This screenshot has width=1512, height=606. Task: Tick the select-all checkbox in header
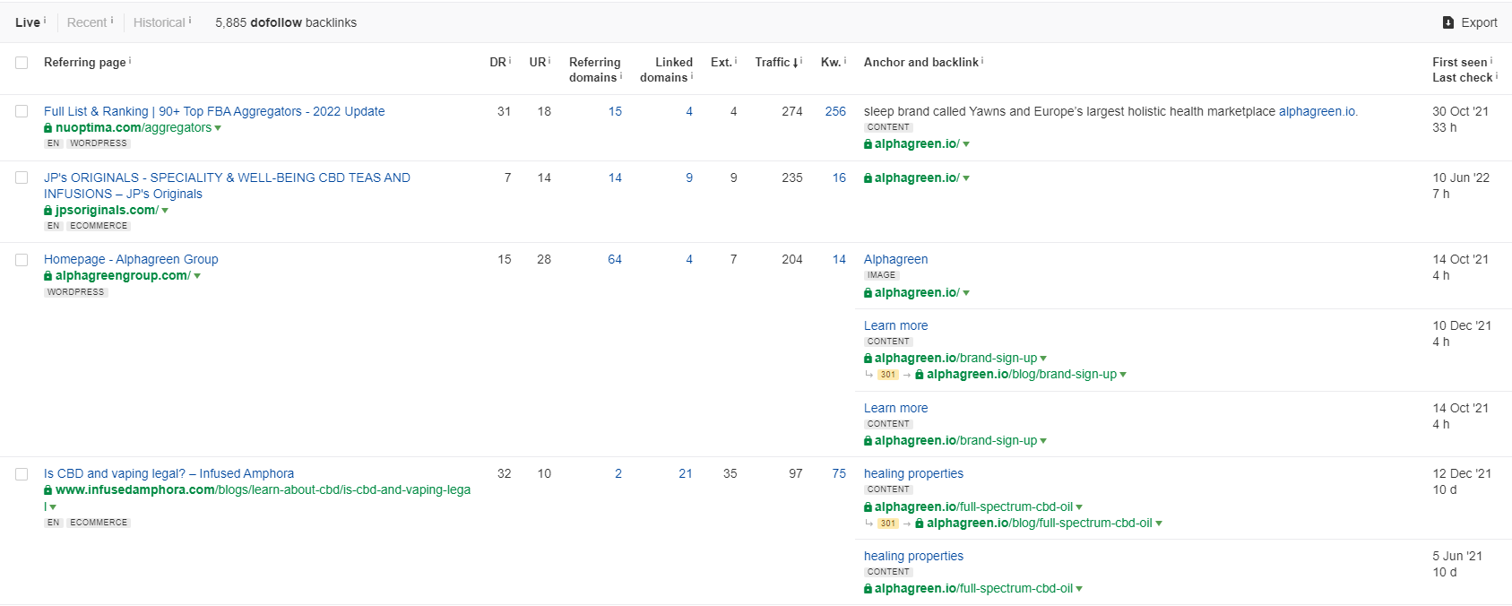pos(22,63)
